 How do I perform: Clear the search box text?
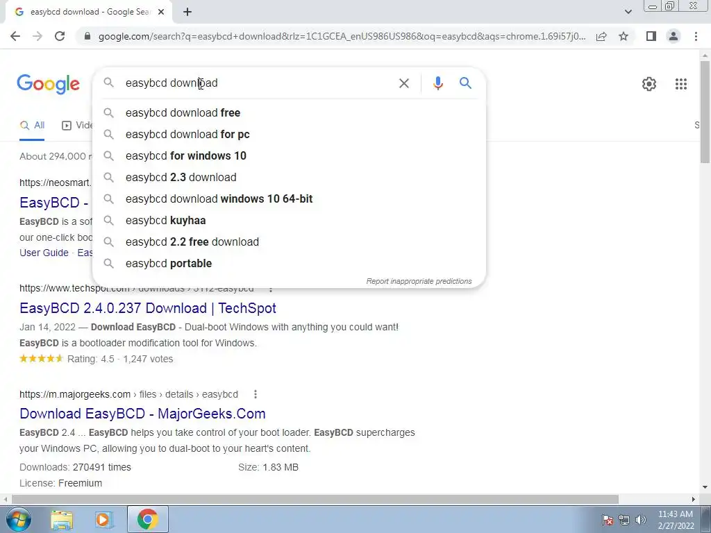pos(403,83)
